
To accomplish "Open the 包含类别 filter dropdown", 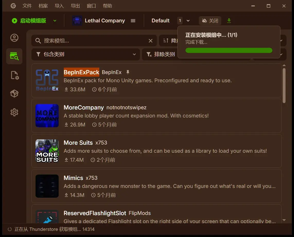I will click(86, 54).
